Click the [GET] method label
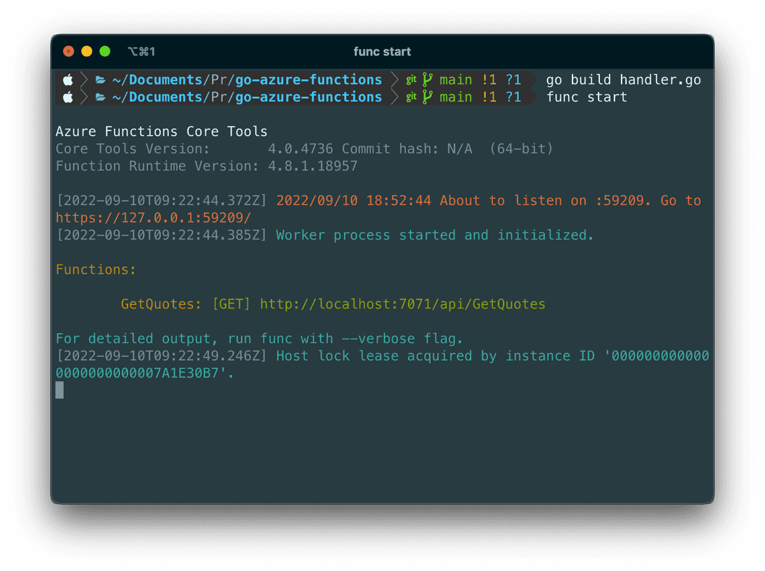 pos(231,304)
